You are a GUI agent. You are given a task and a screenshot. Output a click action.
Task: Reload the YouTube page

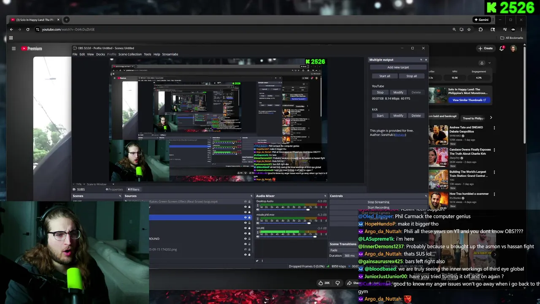tap(28, 30)
